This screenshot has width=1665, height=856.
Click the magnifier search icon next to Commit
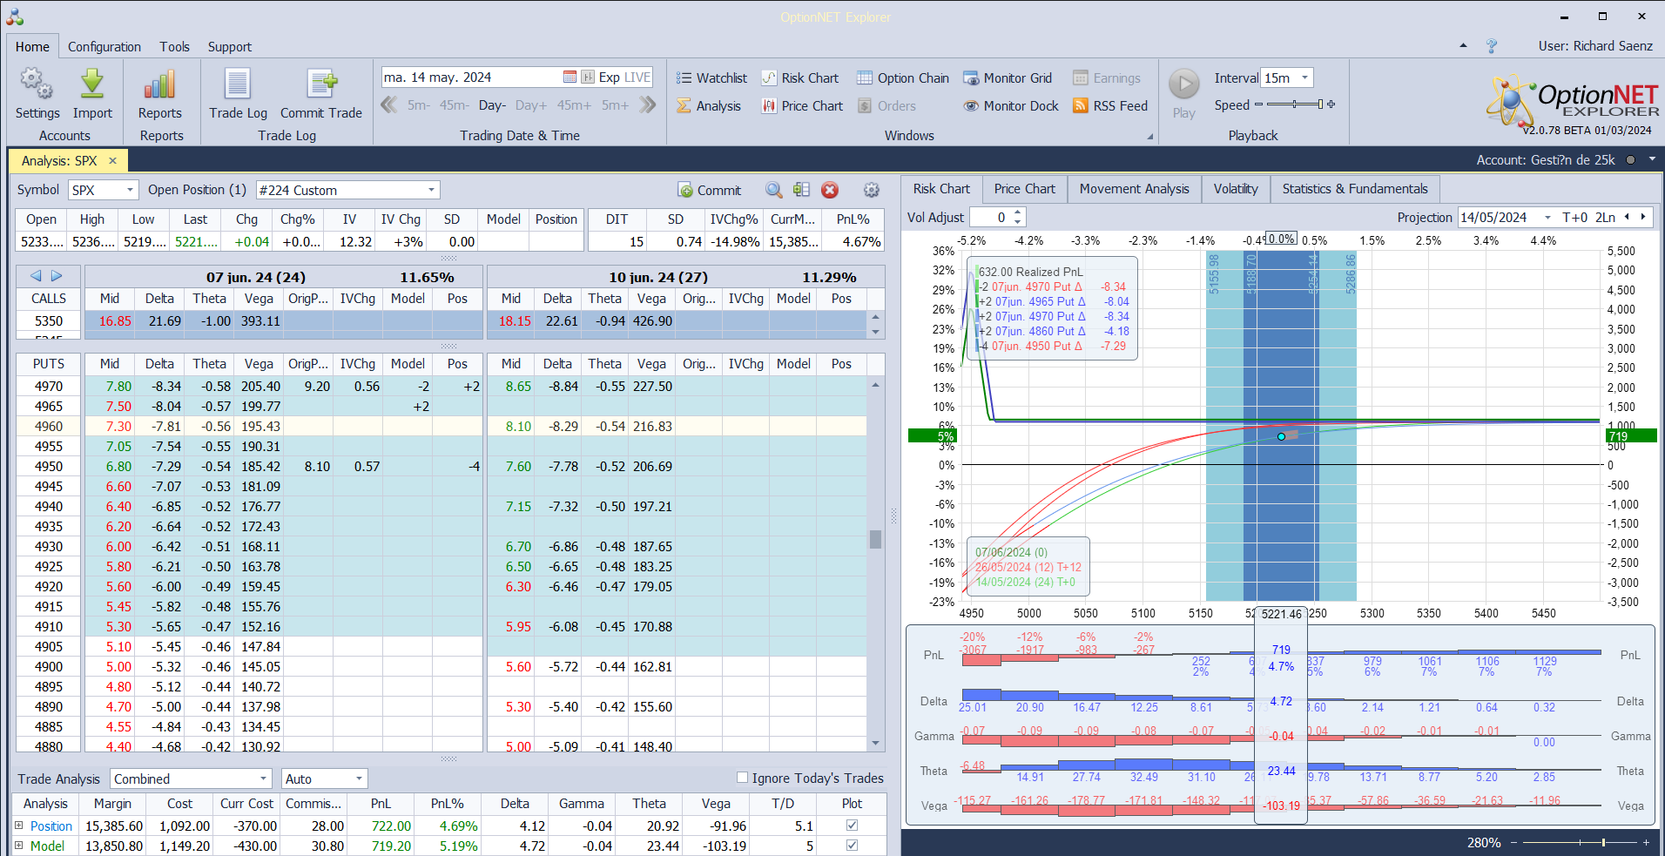coord(773,190)
